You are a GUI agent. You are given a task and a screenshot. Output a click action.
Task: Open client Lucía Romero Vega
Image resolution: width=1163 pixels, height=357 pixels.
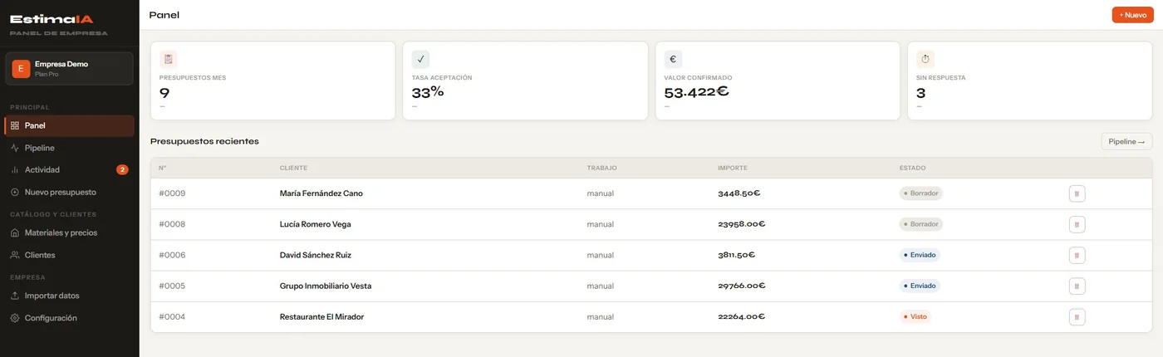point(316,224)
